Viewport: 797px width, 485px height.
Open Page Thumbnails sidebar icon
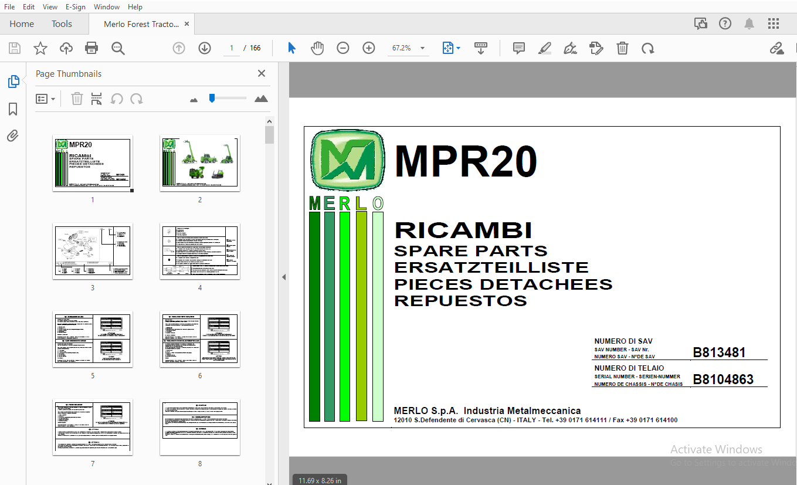point(13,82)
